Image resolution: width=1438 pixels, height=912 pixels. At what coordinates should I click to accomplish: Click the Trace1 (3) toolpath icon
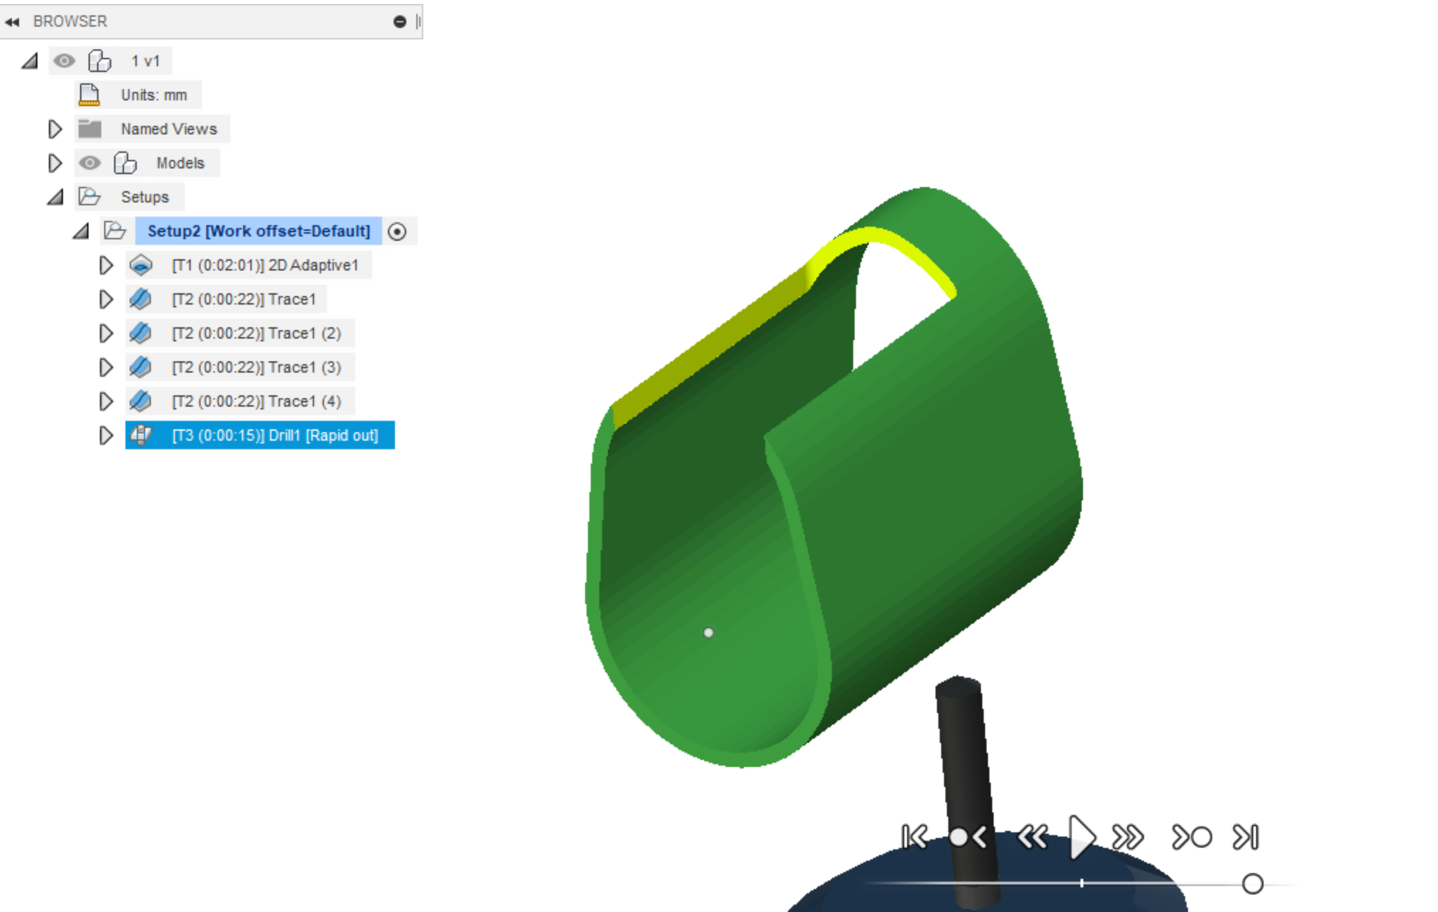point(140,368)
